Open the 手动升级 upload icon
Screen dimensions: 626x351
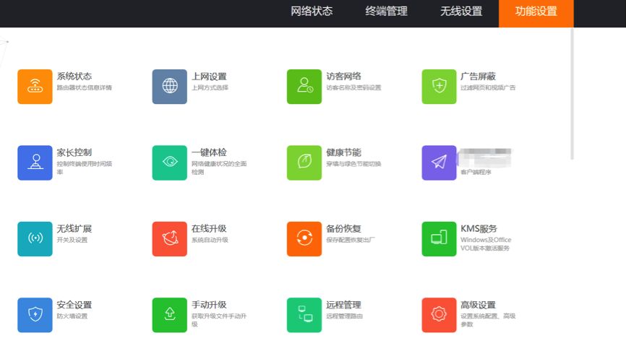point(170,315)
